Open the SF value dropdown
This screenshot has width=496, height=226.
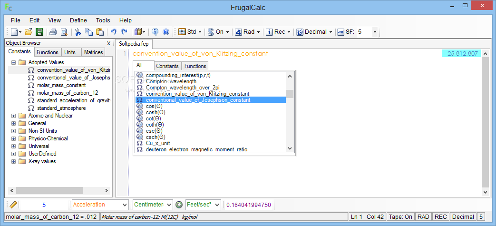click(x=375, y=32)
